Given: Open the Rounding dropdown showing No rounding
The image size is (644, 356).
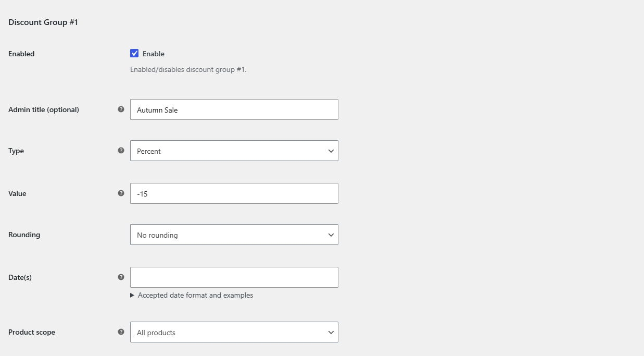Looking at the screenshot, I should click(234, 235).
